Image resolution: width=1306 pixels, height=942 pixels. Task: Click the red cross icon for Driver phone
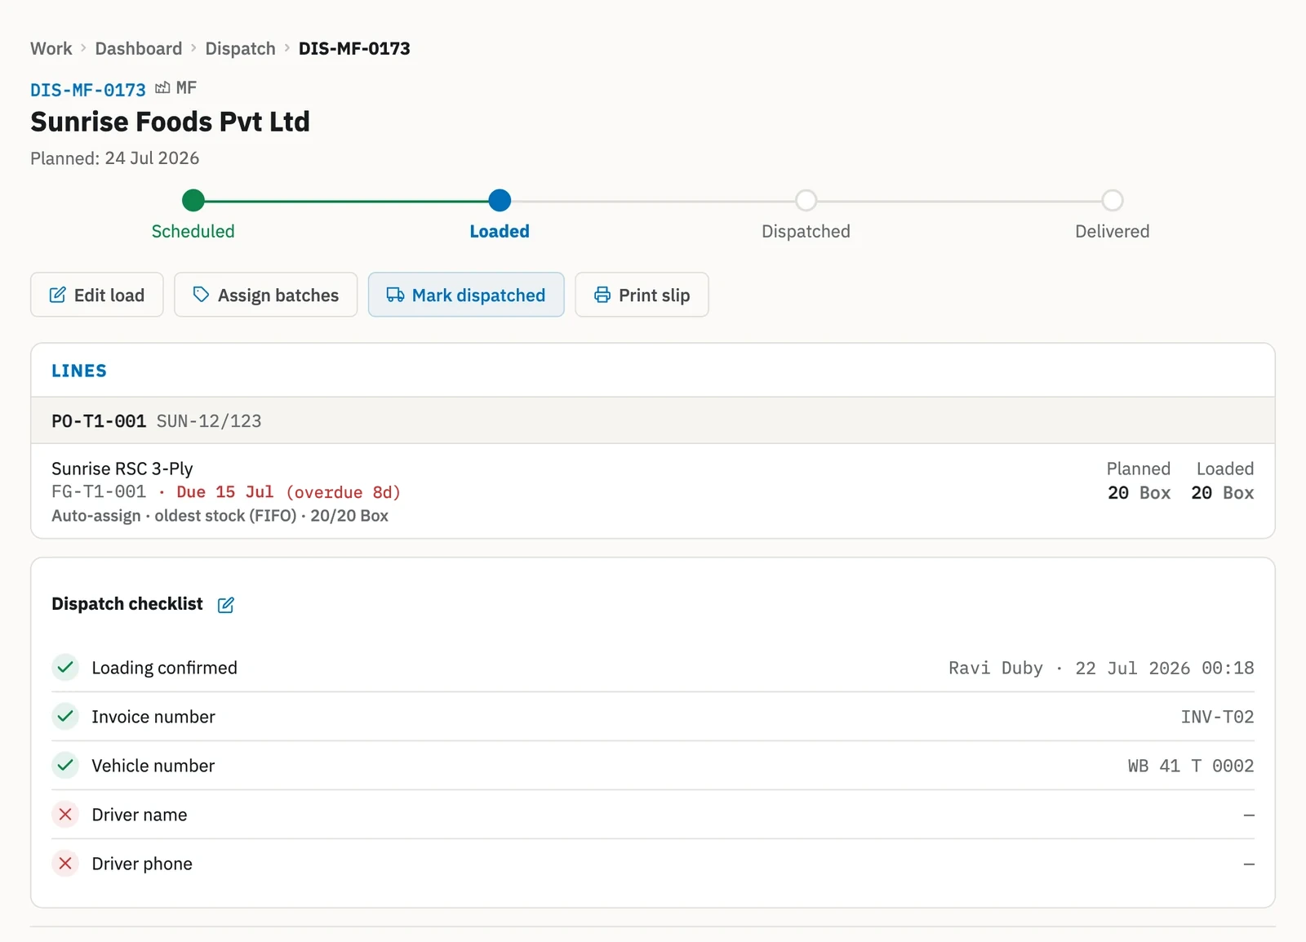pos(65,863)
